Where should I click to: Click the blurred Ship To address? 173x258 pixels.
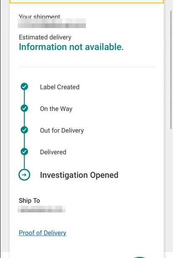point(42,209)
